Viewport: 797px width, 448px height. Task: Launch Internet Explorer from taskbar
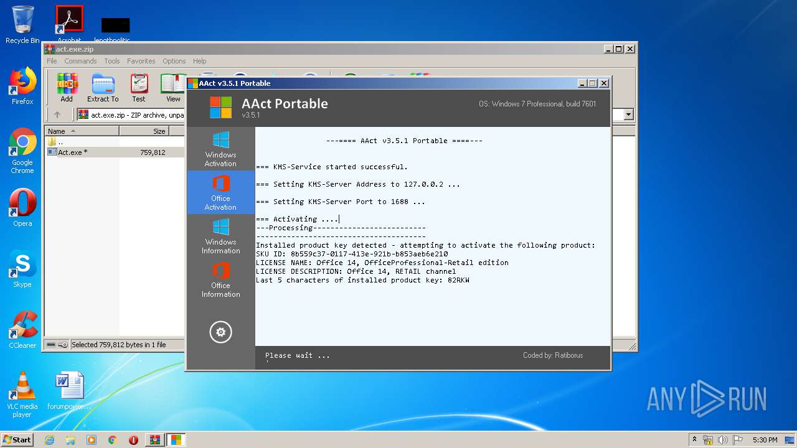(49, 440)
